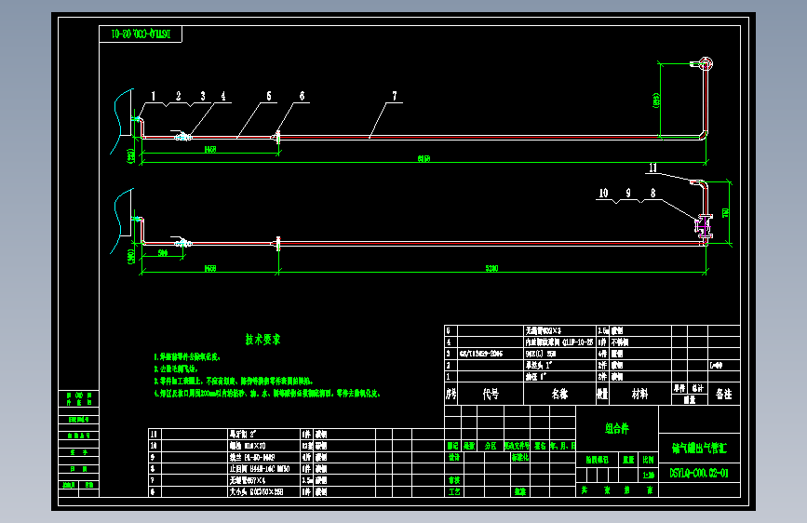The width and height of the screenshot is (807, 523).
Task: Click the 5230 dimension on the lower view
Action: 491,268
